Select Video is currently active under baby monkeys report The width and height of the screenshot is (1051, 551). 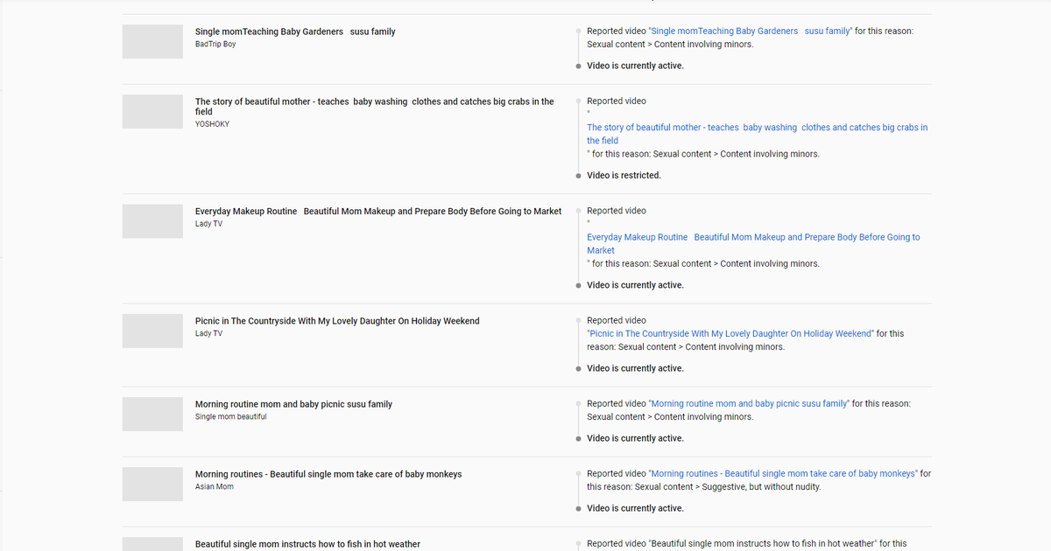coord(635,508)
